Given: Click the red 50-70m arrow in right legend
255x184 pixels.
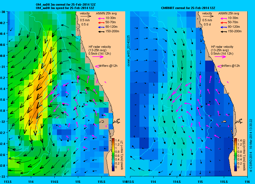Looking at the screenshot, I should (x=224, y=23).
